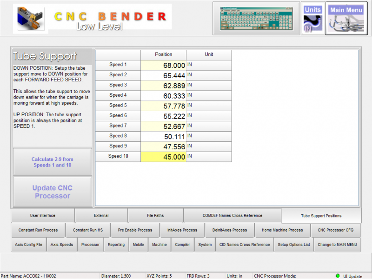Switch to the User Interface tab
372x279 pixels.
(42, 215)
